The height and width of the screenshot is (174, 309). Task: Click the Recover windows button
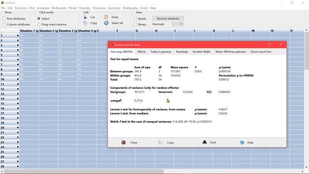point(168,18)
